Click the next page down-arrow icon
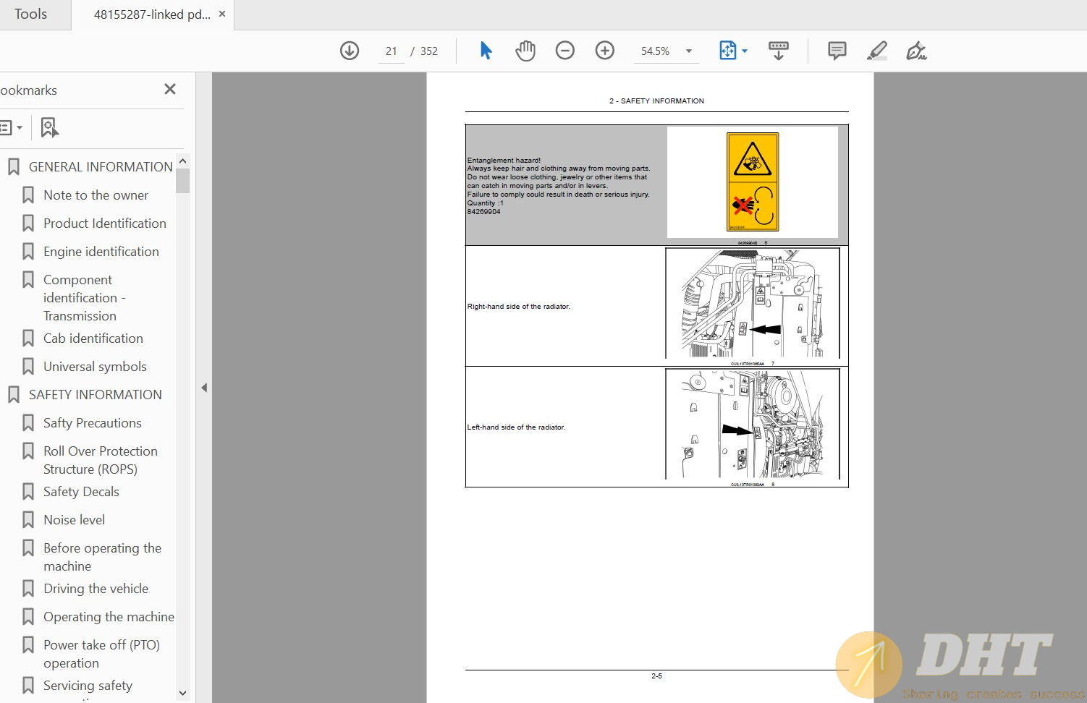1087x703 pixels. (x=350, y=51)
